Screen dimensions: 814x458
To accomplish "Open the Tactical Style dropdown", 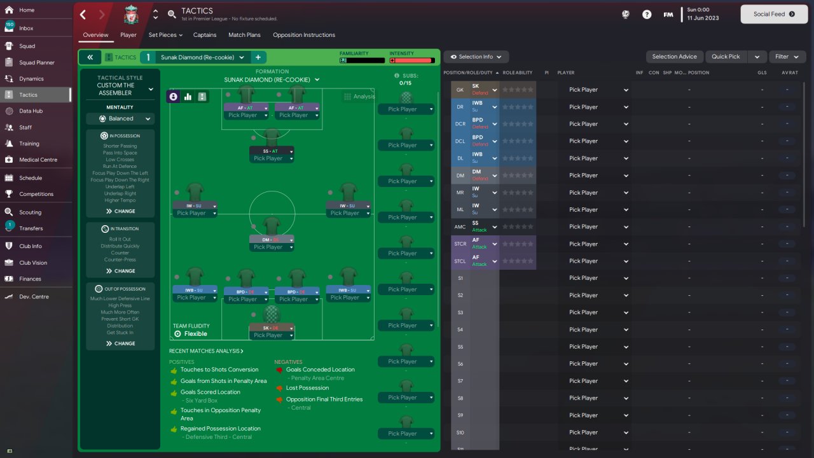I will click(121, 89).
